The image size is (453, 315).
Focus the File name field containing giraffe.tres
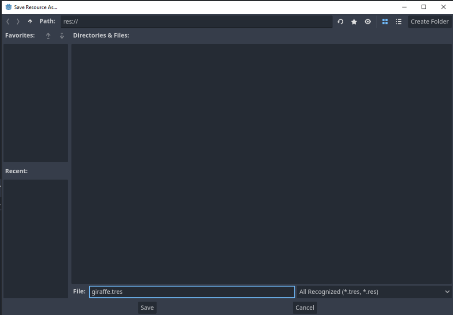[x=192, y=292]
